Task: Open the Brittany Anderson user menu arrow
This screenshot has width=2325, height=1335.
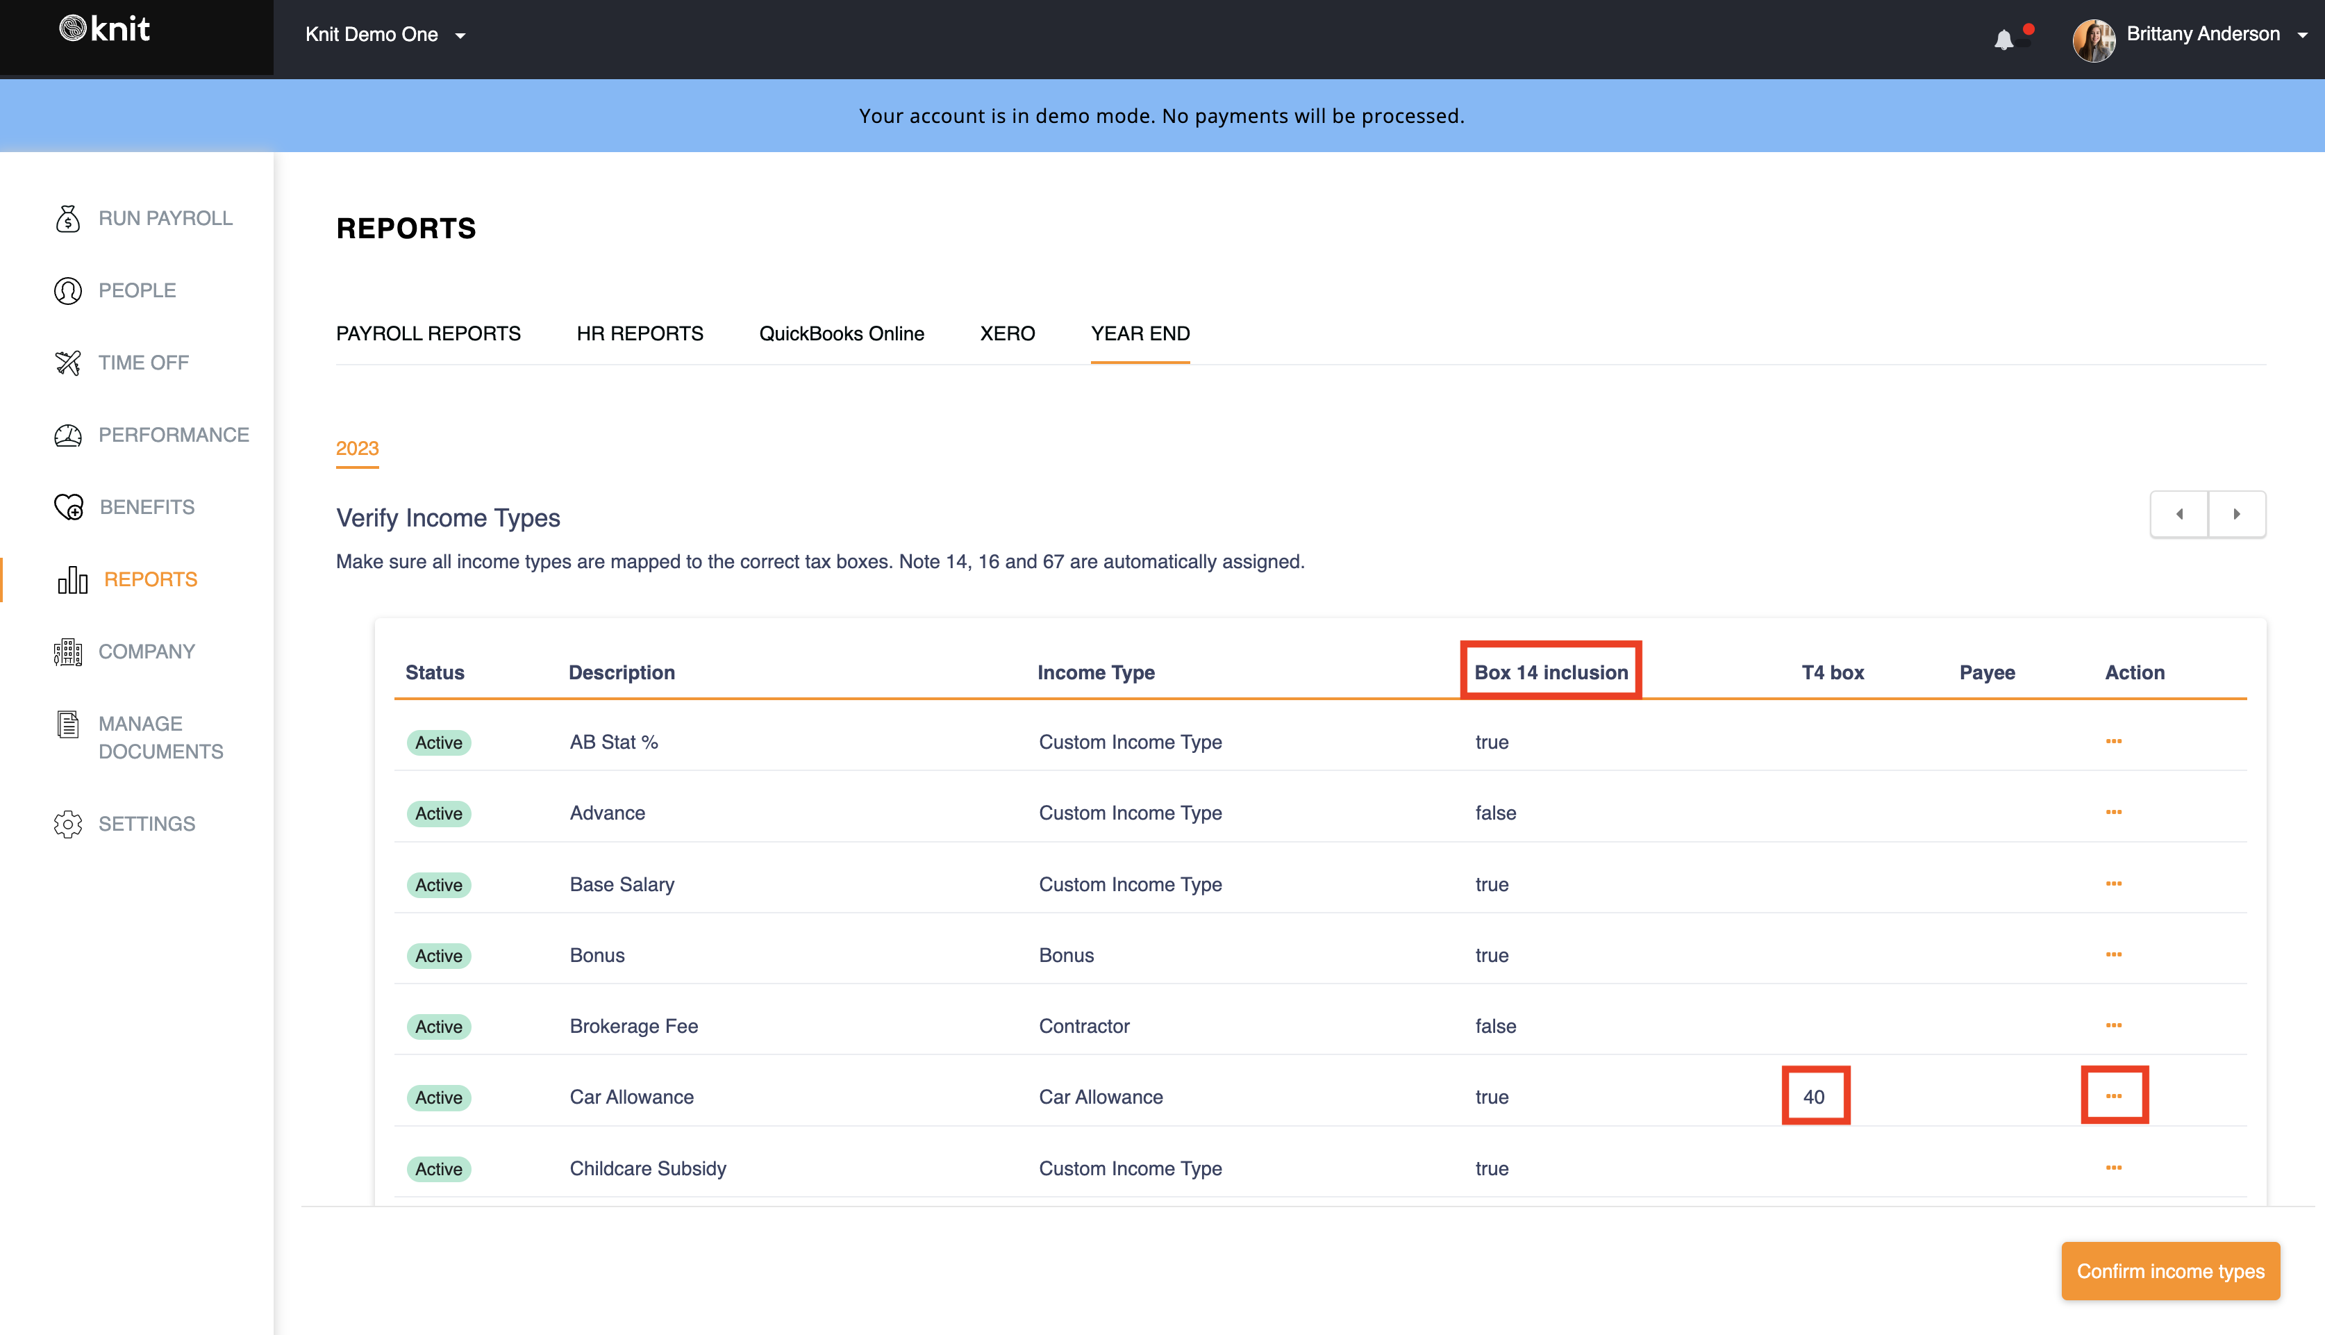Action: pyautogui.click(x=2302, y=35)
